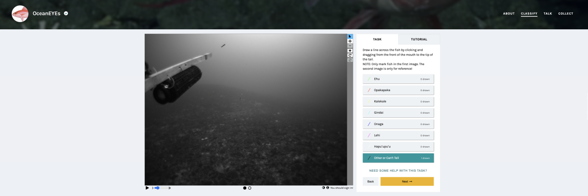Click the verified checkmark beside OceanEYEs
Viewport: 588px width, 196px height.
(x=66, y=14)
